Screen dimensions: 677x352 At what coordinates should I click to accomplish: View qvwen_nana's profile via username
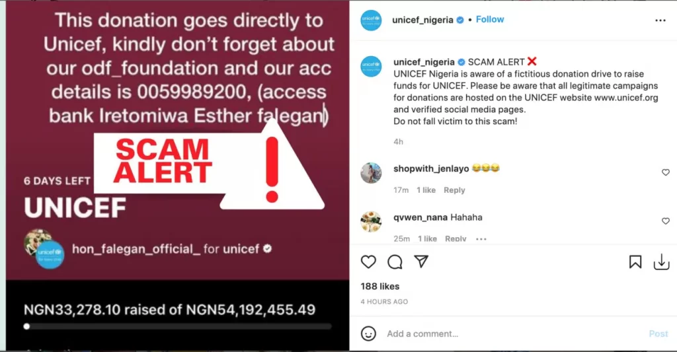420,217
